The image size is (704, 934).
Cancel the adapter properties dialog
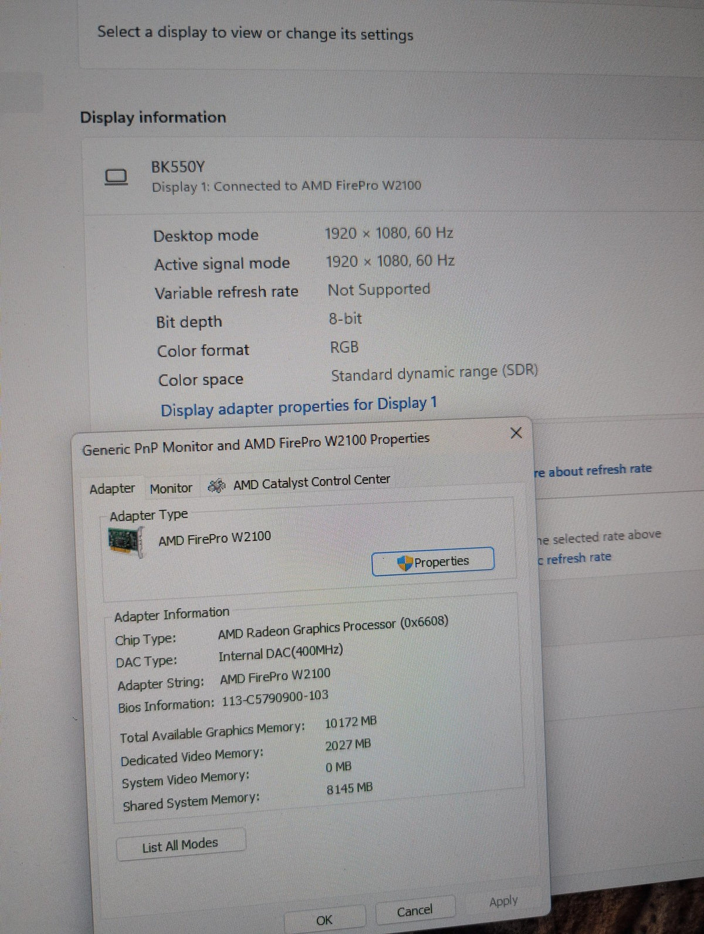coord(414,911)
